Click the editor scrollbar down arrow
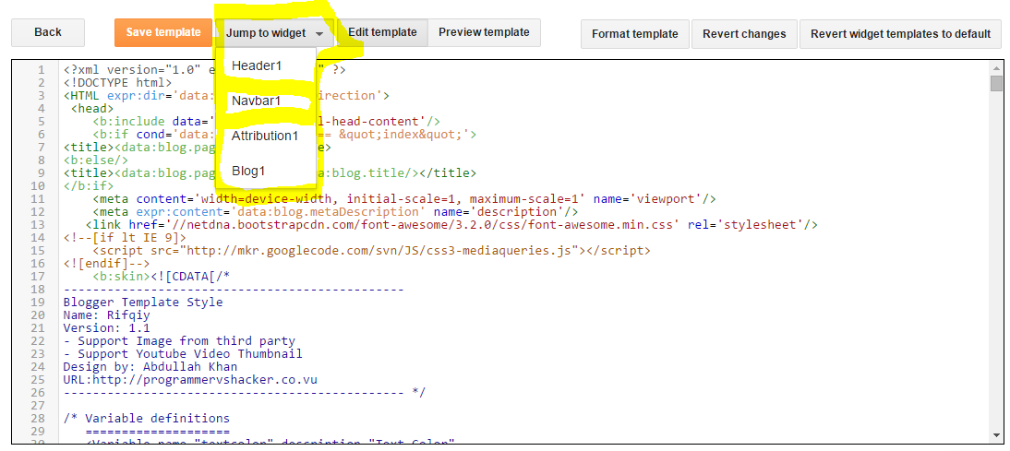Screen dimensions: 1010x451 coord(996,436)
